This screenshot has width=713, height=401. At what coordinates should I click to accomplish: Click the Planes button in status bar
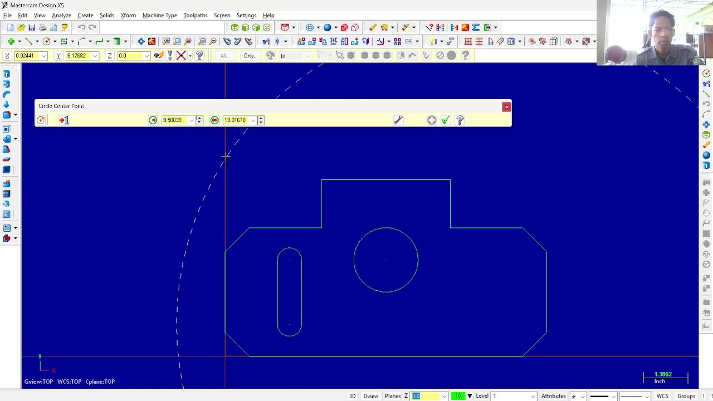click(393, 396)
